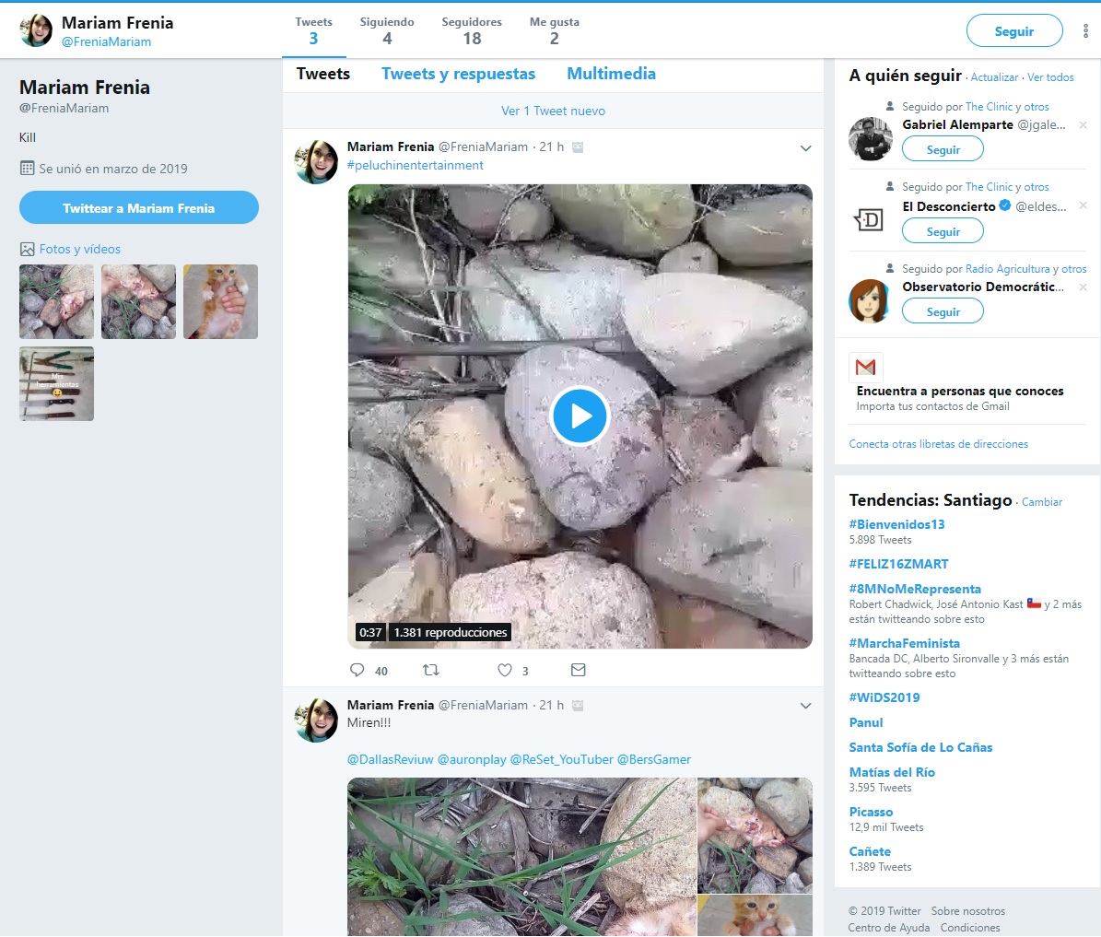Open three-dot user options menu
Screen dimensions: 1101x937
tap(1085, 31)
